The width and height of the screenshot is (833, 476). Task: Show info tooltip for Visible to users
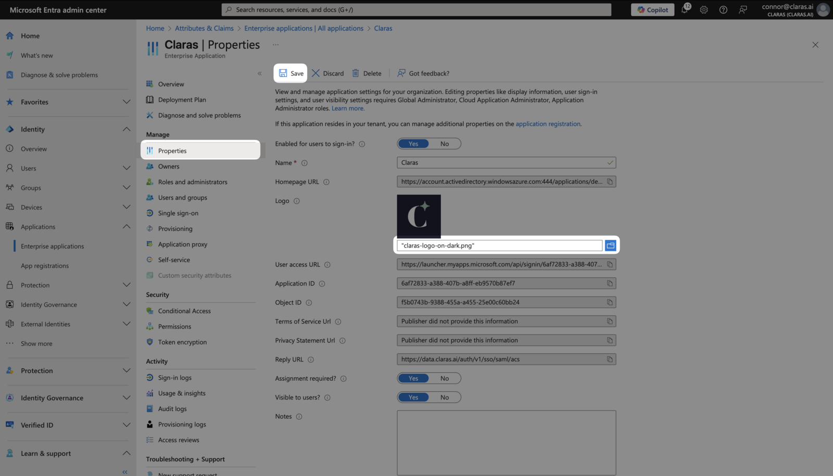(x=327, y=397)
